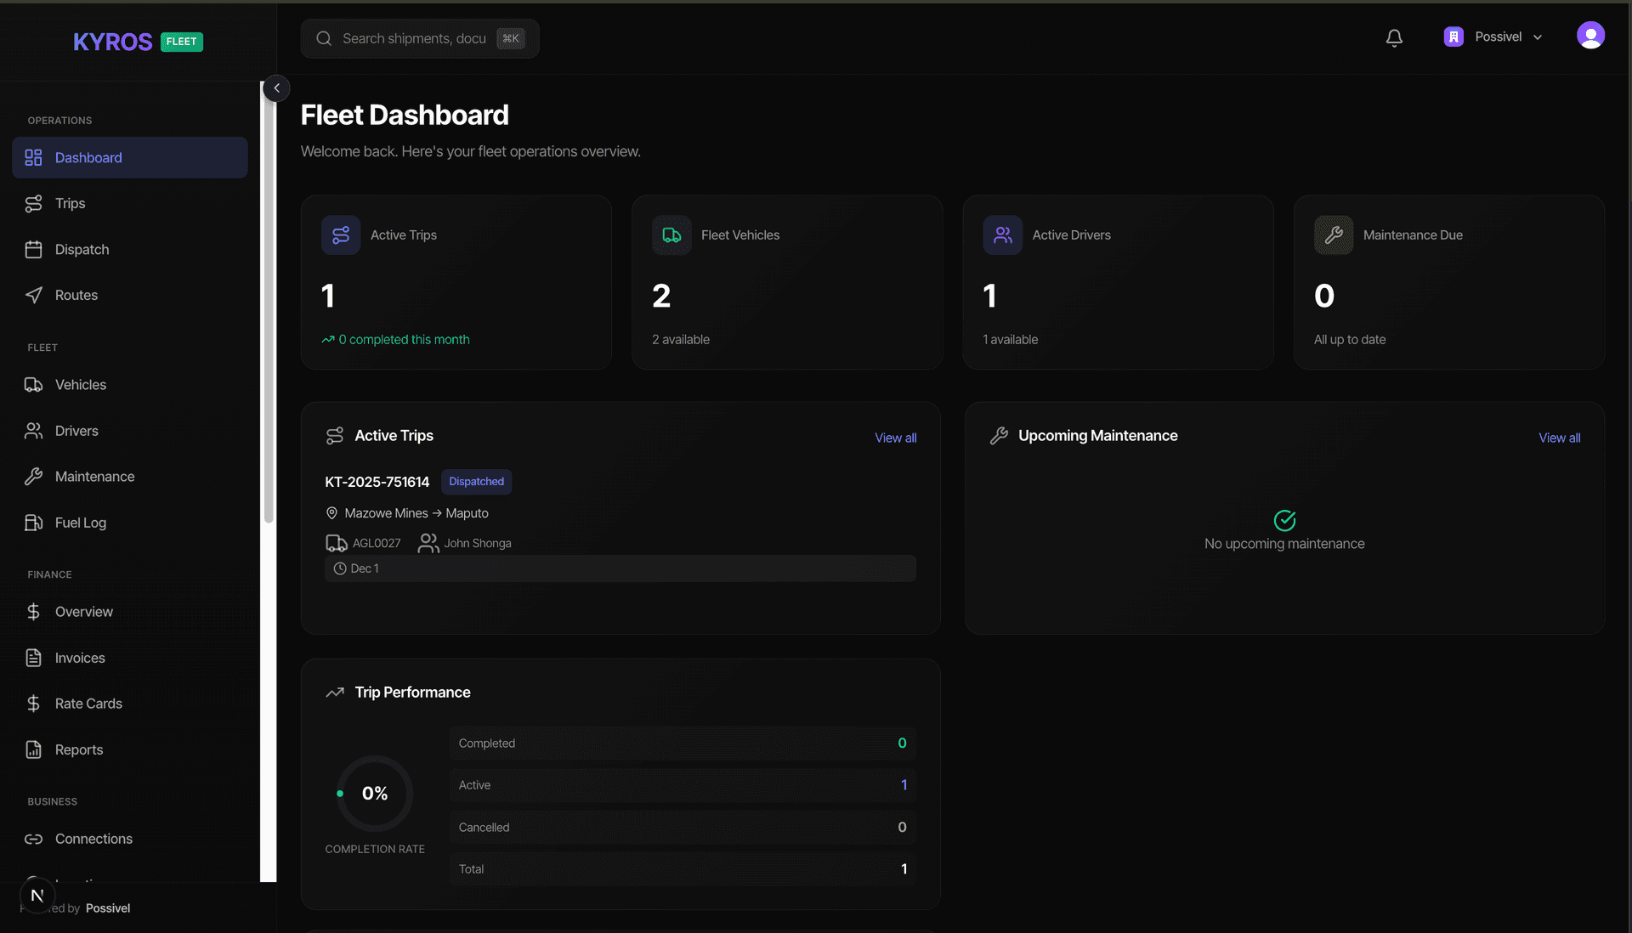Select the Rate Cards dollar icon
This screenshot has width=1632, height=933.
pos(34,704)
